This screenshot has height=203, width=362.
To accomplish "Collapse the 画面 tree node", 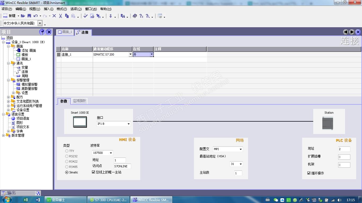I will [8, 46].
